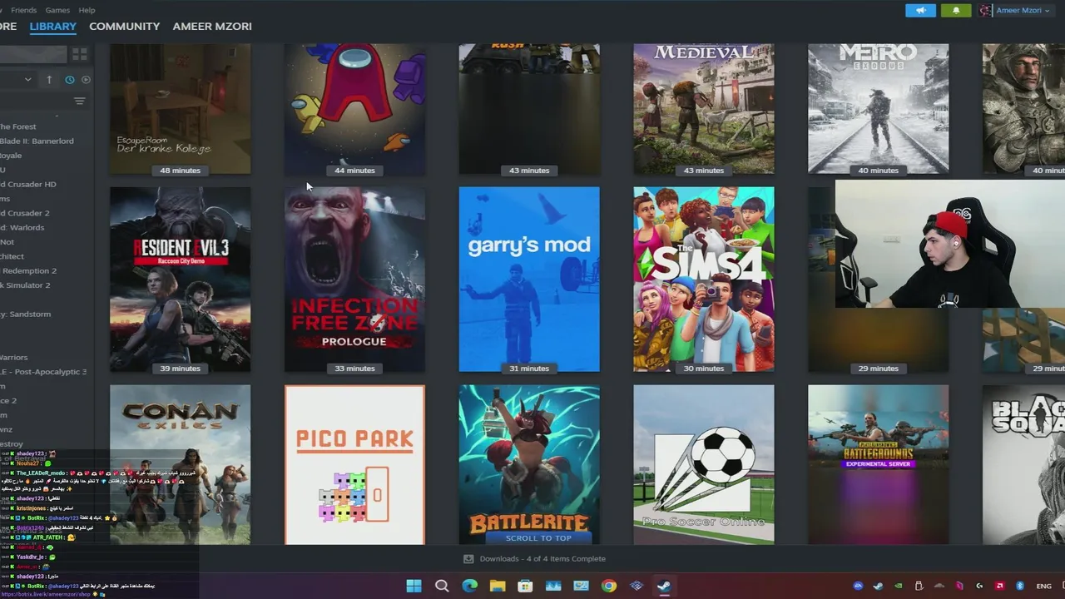
Task: Open the Battlerite game tile
Action: [529, 464]
